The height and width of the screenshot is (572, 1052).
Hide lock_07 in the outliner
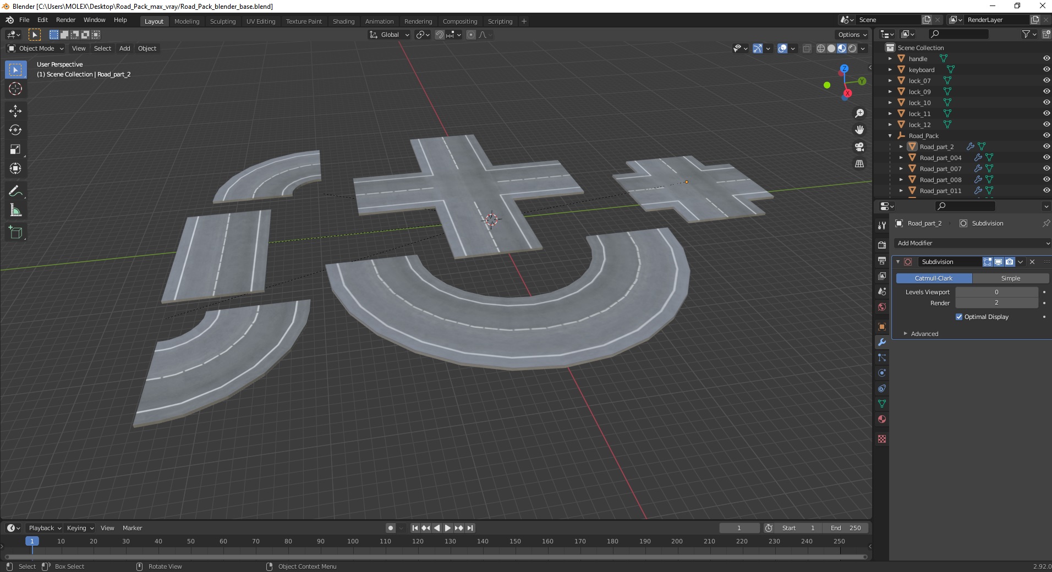[1046, 80]
